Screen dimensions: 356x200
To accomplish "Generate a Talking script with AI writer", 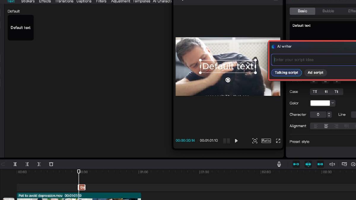I will tap(286, 73).
